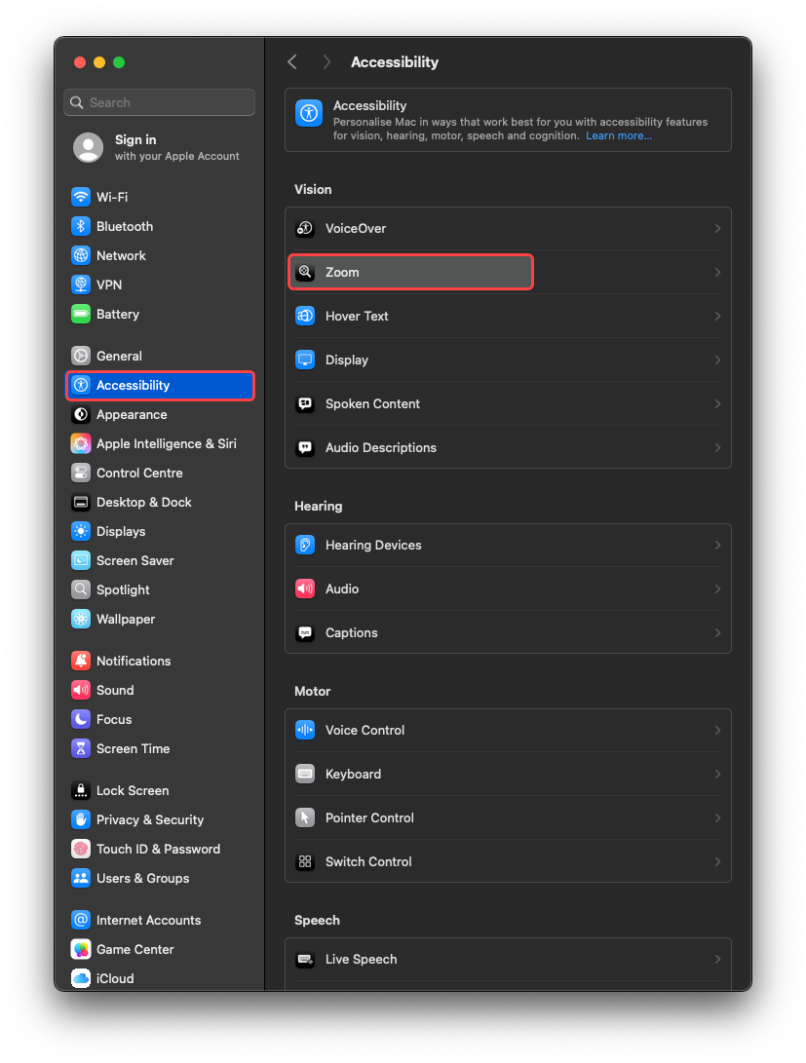The width and height of the screenshot is (806, 1063).
Task: Click the Control Centre icon
Action: [x=81, y=473]
